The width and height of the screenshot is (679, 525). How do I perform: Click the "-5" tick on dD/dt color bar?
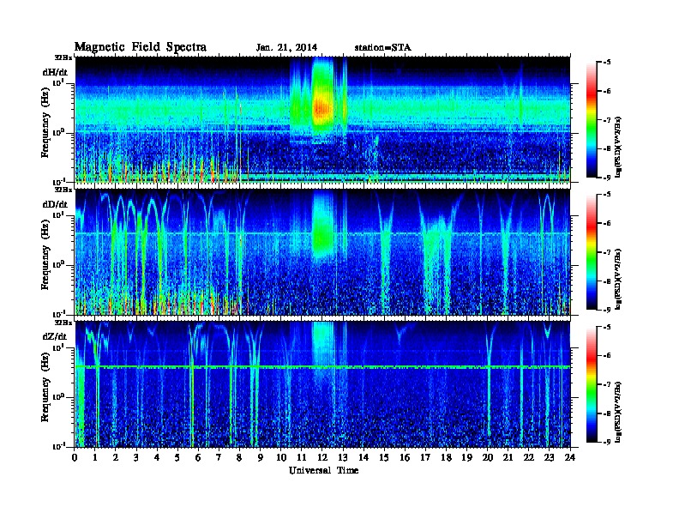coord(607,195)
